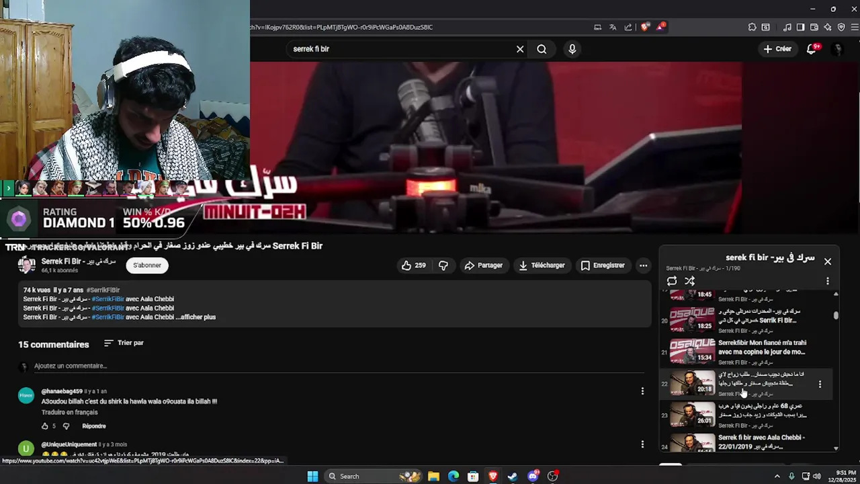Click first #SerrikFiBir hashtag in description
This screenshot has width=860, height=484.
point(108,299)
